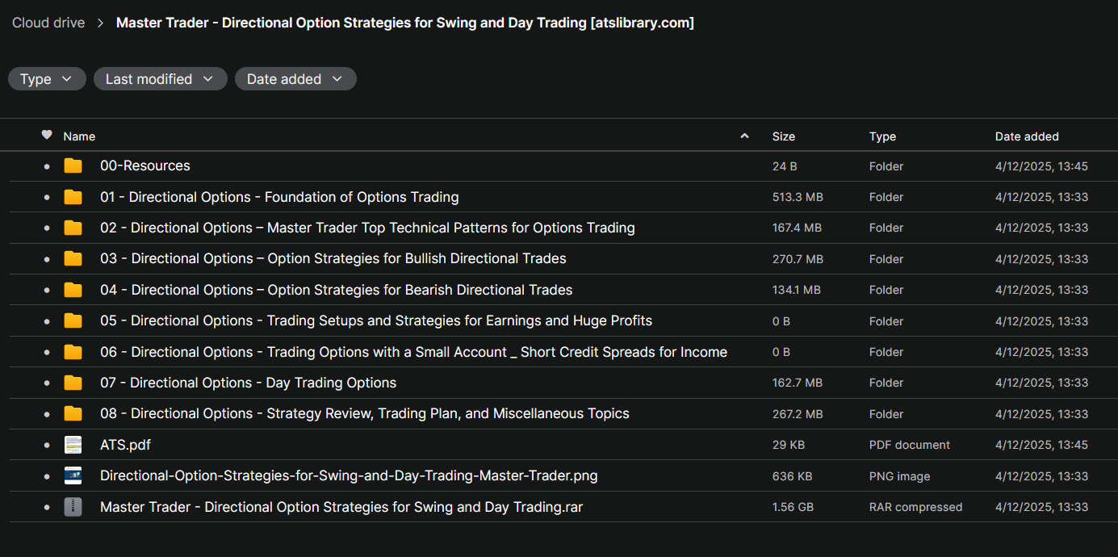Click the 134.1 MB size value
Screen dimensions: 1118x557
tap(797, 290)
